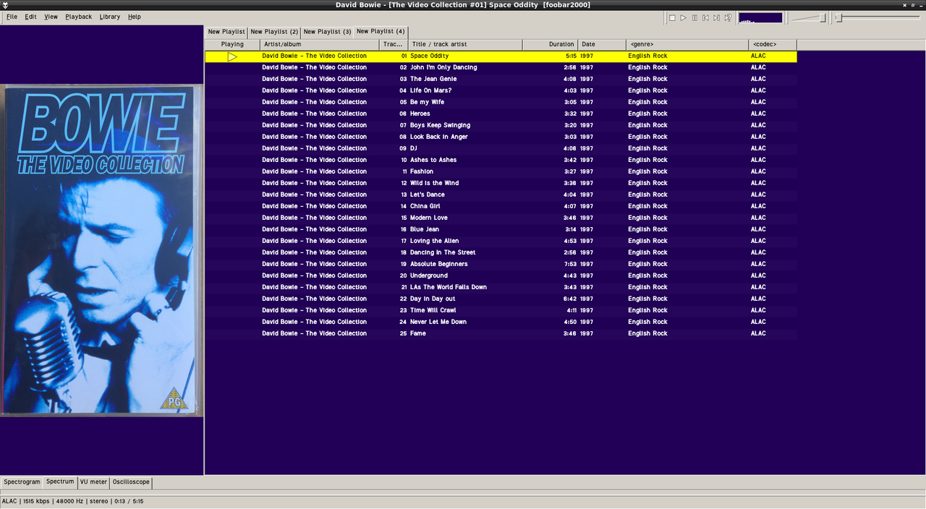The image size is (926, 509).
Task: Sort by the Date column header
Action: tap(602, 44)
